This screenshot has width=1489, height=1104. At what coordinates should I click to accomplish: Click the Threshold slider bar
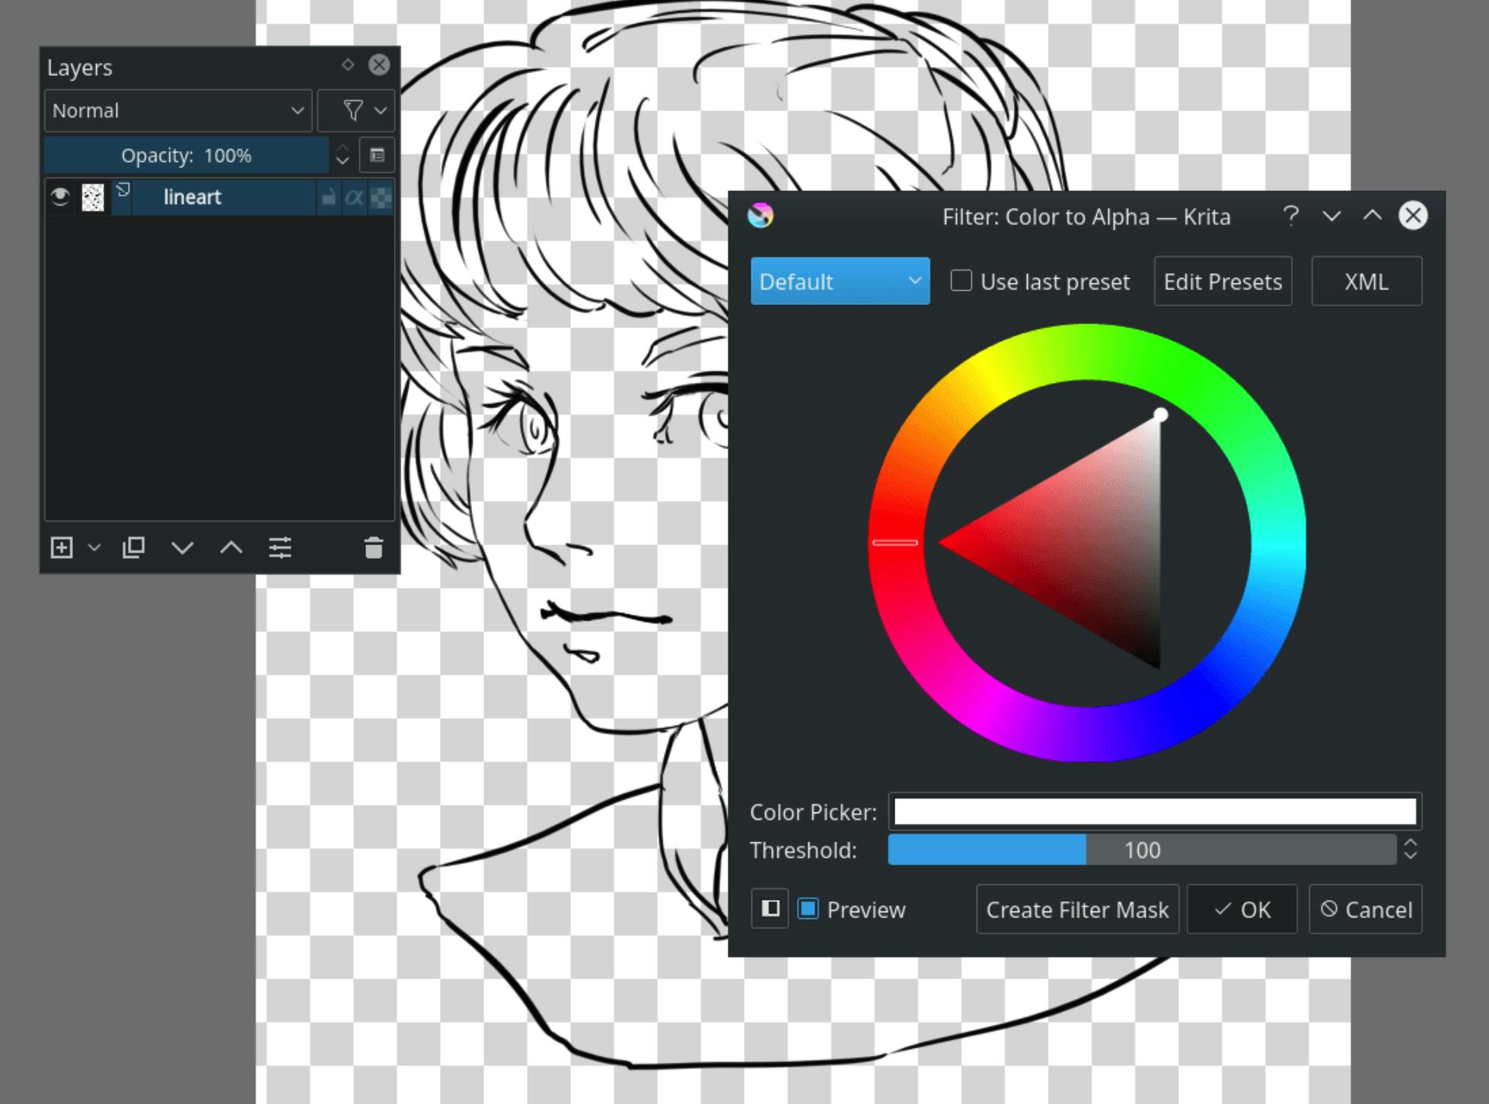(1141, 850)
